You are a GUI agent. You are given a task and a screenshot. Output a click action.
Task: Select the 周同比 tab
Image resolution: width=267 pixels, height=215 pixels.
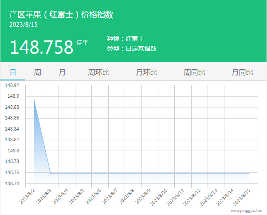(x=194, y=72)
